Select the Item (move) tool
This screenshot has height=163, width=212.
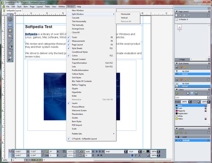coord(10,19)
